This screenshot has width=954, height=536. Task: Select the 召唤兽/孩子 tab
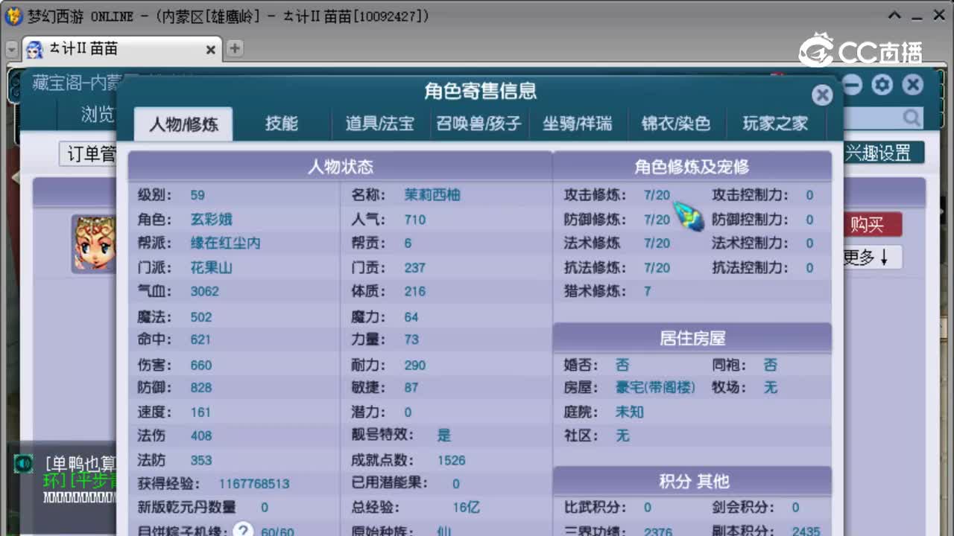coord(478,124)
